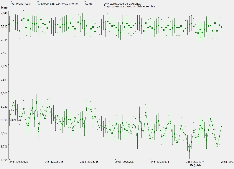The width and height of the screenshot is (234, 169).
Task: Click the 2461129,26755 x-axis tick label
Action: click(89, 162)
